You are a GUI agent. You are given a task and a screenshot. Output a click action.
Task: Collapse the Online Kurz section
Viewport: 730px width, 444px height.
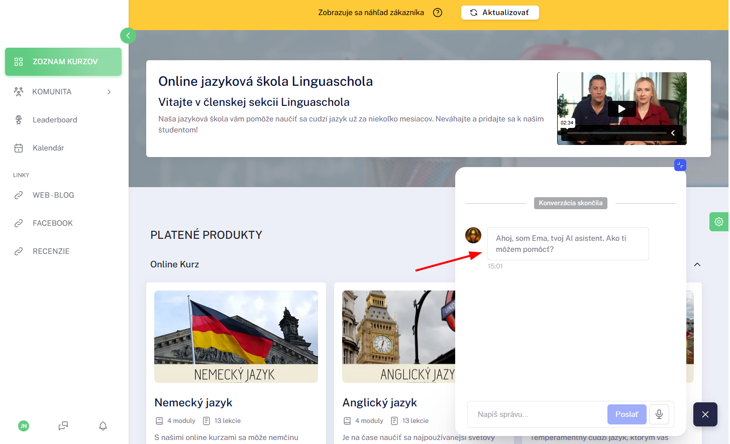(x=697, y=264)
